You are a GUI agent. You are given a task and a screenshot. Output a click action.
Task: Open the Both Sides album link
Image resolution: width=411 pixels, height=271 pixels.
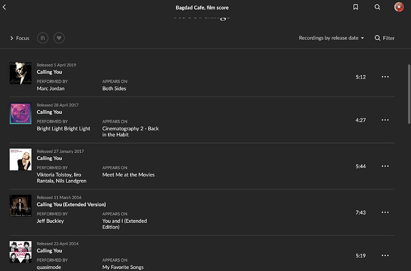pos(114,89)
